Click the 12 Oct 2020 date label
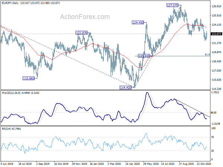The width and height of the screenshot is (223, 167). [204, 164]
